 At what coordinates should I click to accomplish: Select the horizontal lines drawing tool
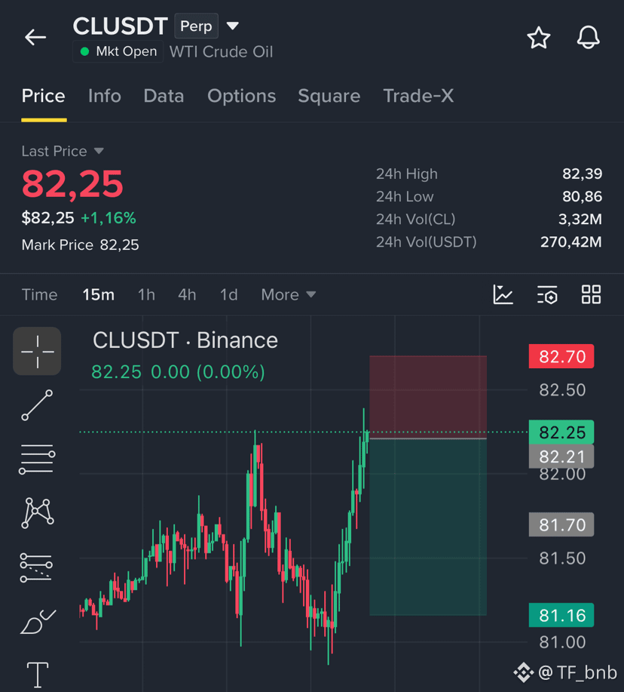point(37,459)
